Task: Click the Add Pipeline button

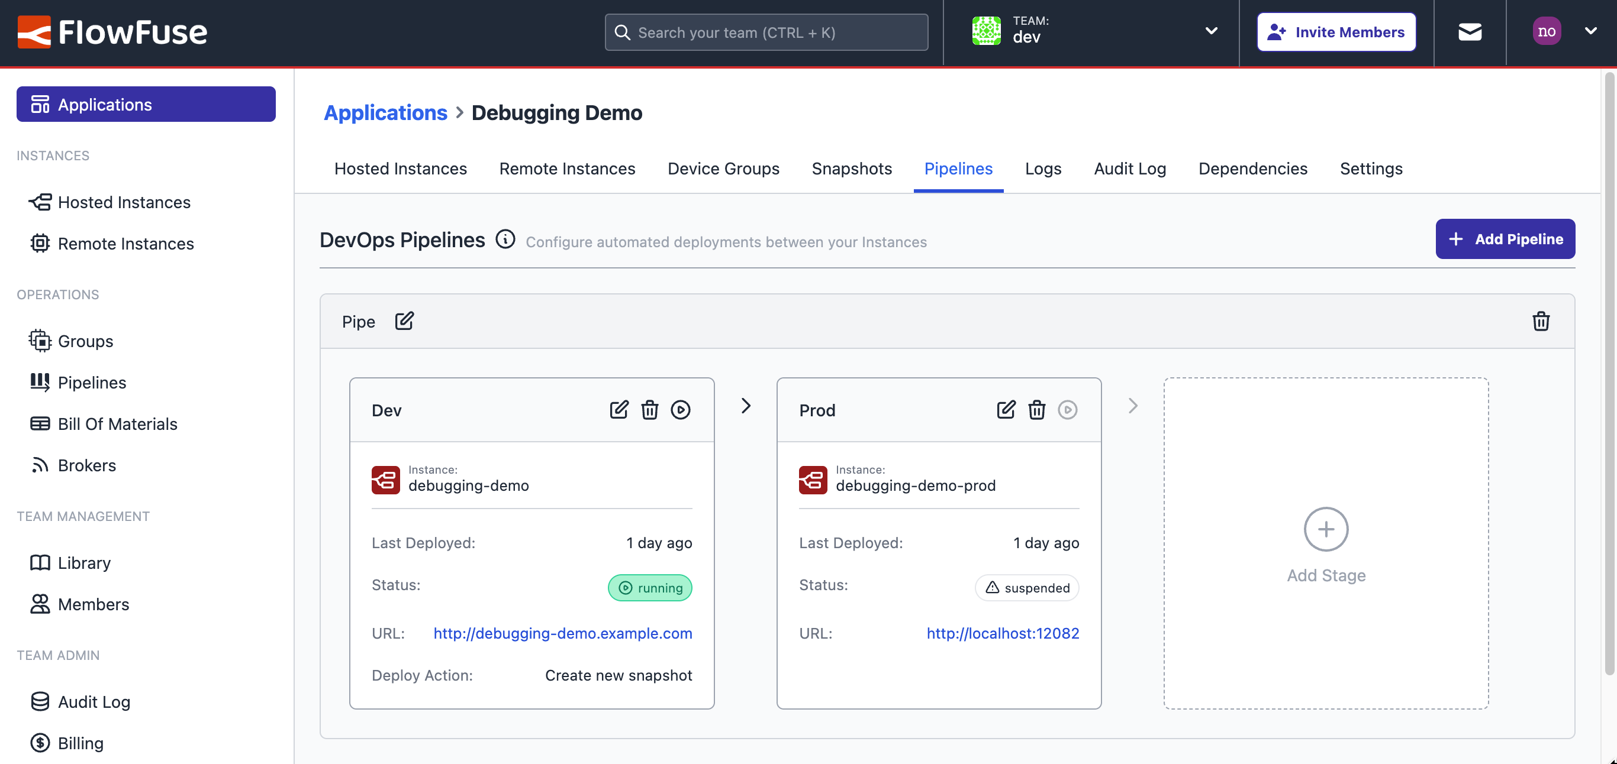Action: [1505, 239]
